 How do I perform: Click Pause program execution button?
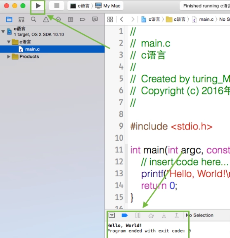tap(138, 215)
